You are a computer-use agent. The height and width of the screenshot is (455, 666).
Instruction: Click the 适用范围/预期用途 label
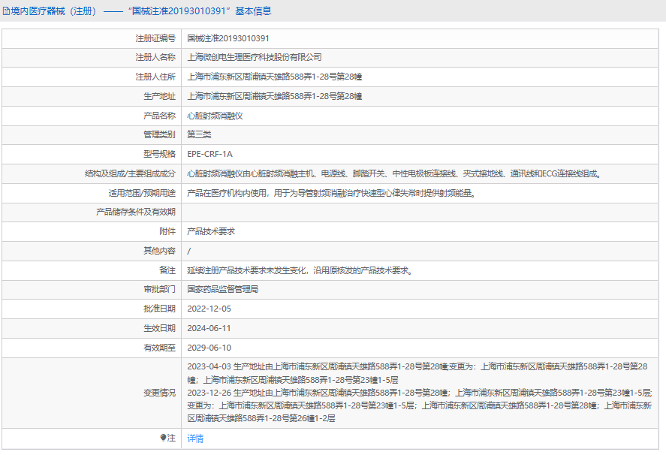(142, 193)
